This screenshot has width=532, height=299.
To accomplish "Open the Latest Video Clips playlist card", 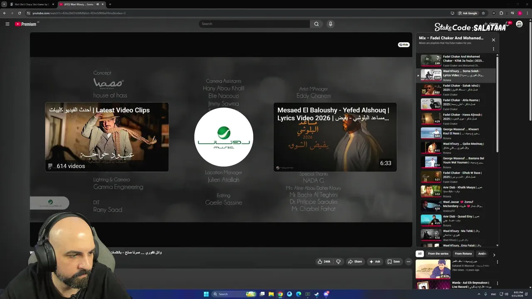I will (x=107, y=137).
